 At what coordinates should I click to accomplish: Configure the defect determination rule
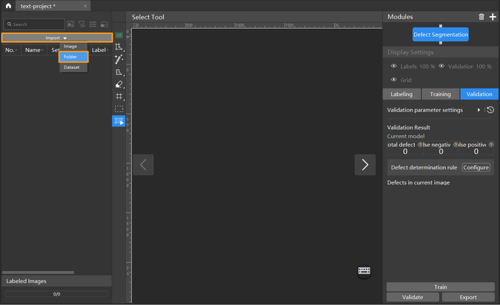coord(476,167)
